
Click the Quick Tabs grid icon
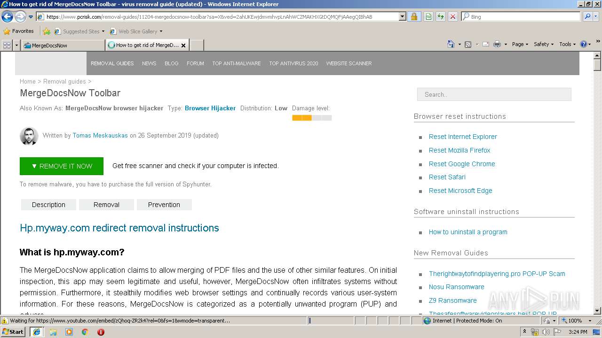point(7,45)
